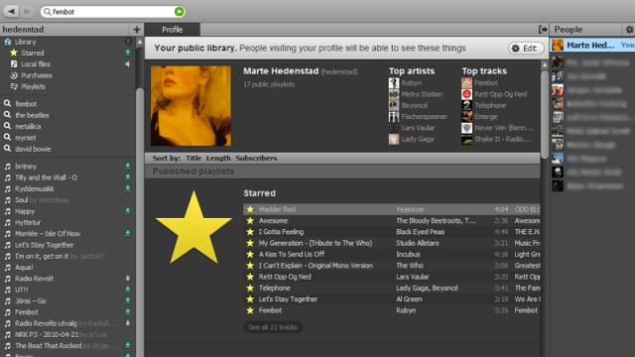Click sidebar scroll up arrow
This screenshot has height=357, width=635.
[x=140, y=42]
